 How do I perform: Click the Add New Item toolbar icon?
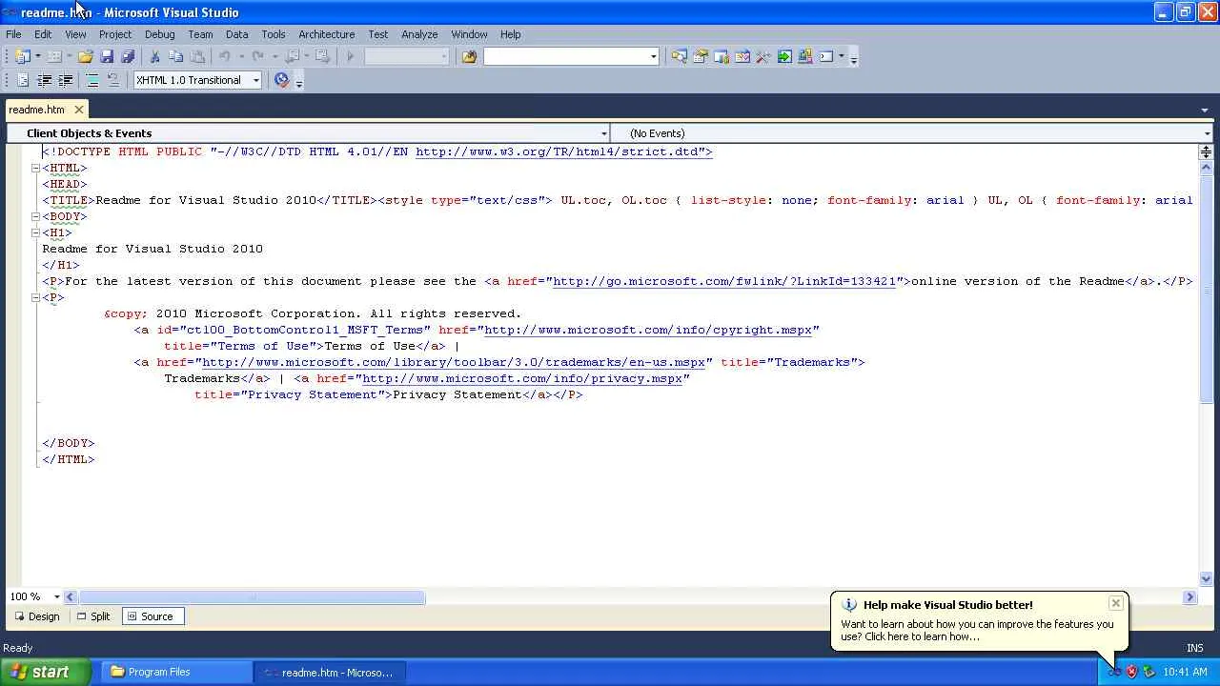(54, 56)
